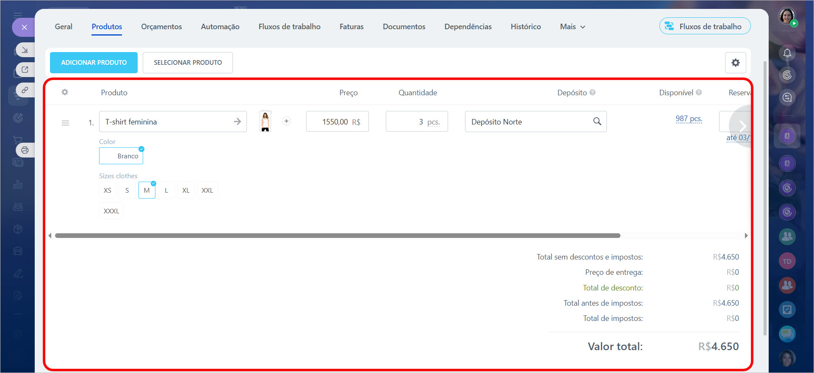814x373 pixels.
Task: Click the arrow in T-shirt feminina field
Action: coord(237,122)
